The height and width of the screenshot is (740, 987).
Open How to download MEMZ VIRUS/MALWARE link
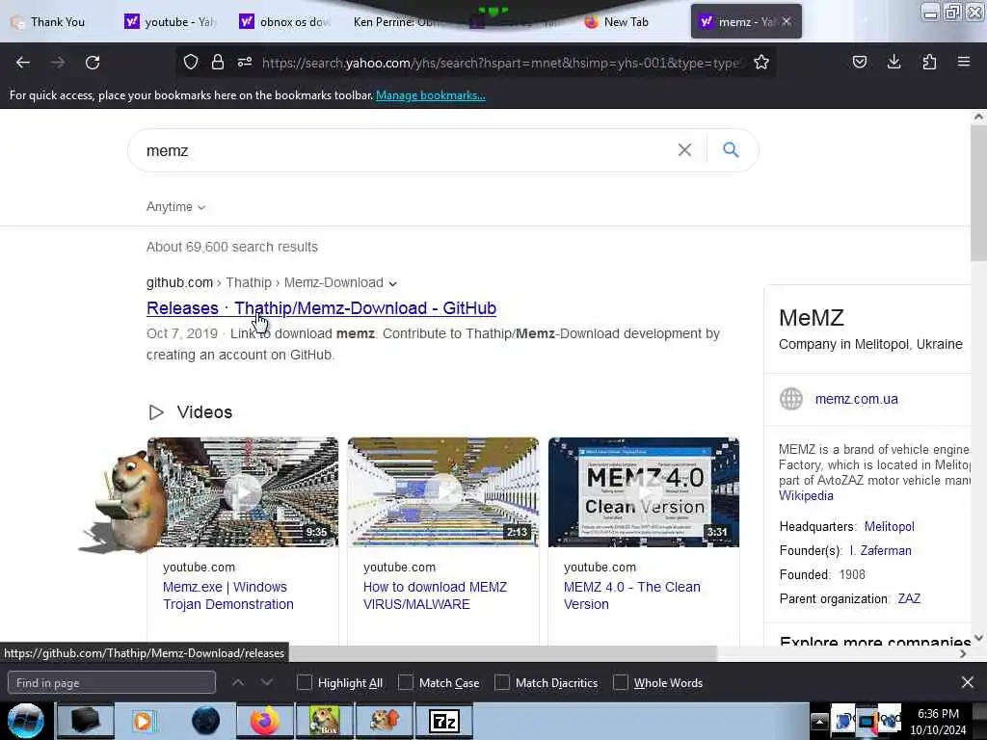[x=435, y=595]
